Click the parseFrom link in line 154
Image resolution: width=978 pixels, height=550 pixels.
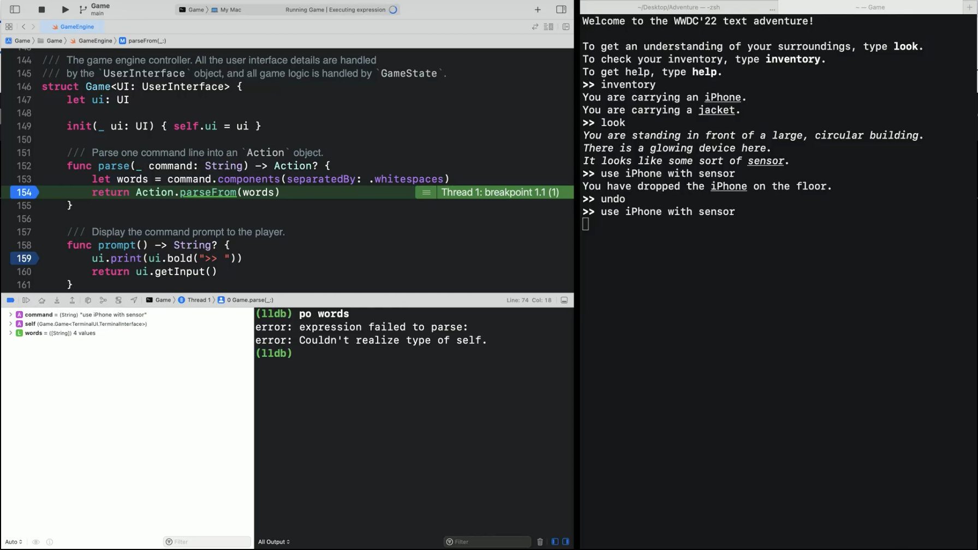[208, 192]
